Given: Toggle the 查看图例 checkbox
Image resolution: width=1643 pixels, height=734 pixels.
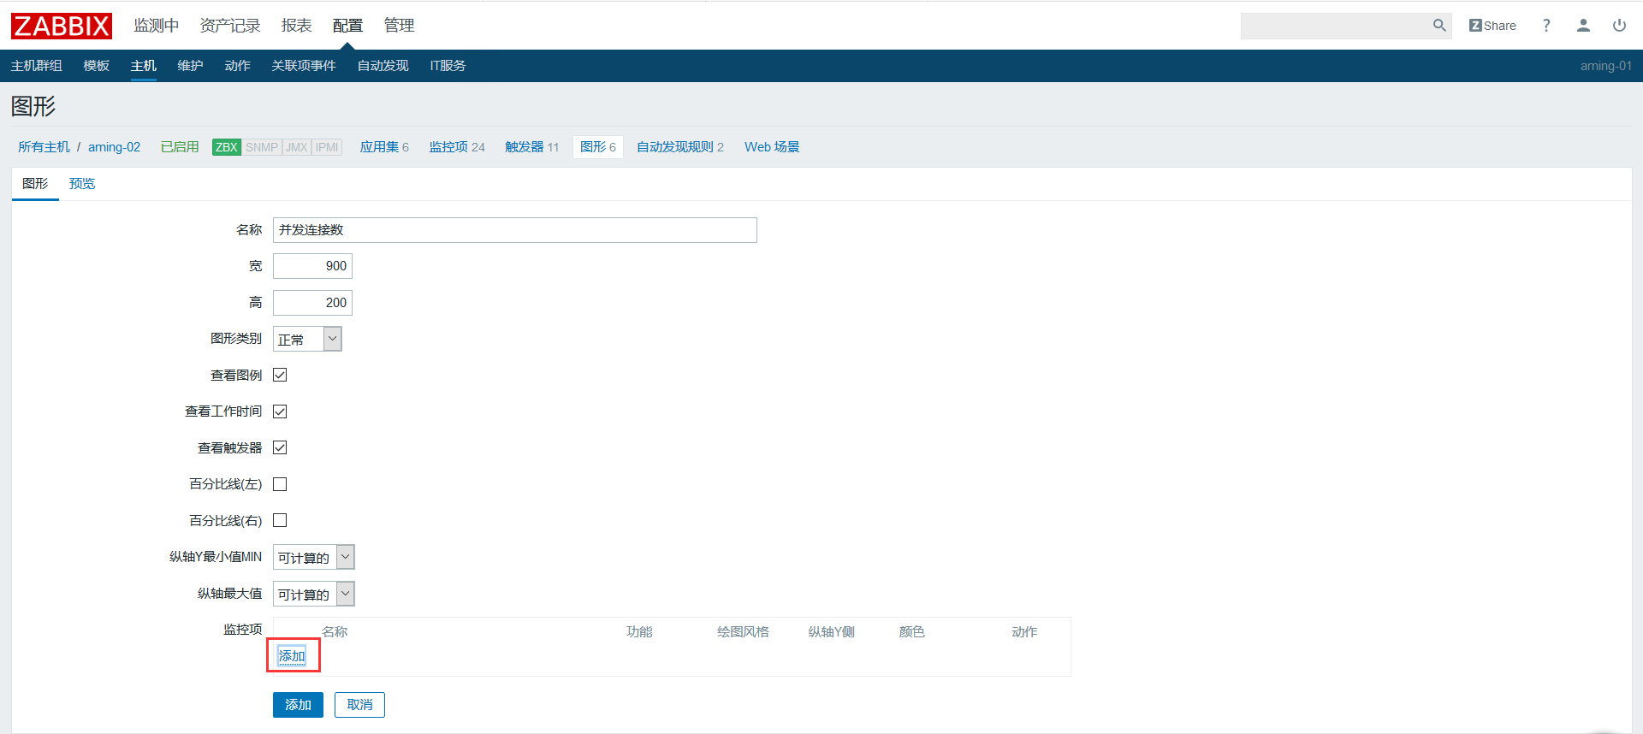Looking at the screenshot, I should pyautogui.click(x=280, y=375).
